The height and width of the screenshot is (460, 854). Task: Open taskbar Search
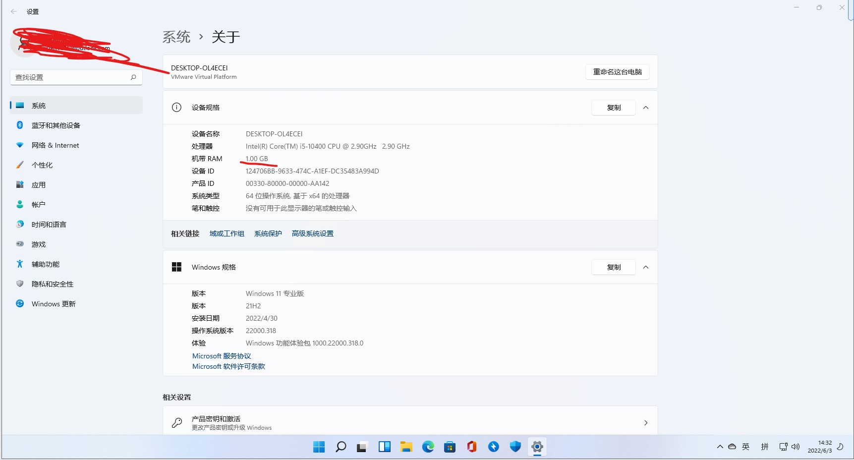pyautogui.click(x=341, y=447)
